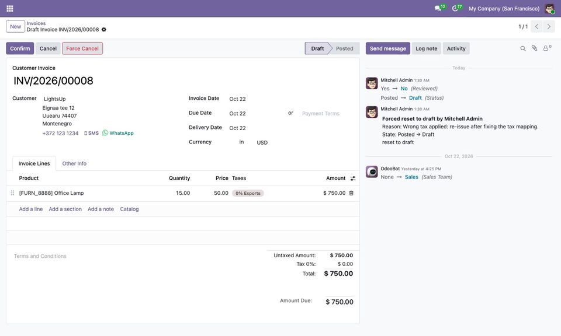Click the Log note button
Screen dimensions: 561x336
point(427,48)
